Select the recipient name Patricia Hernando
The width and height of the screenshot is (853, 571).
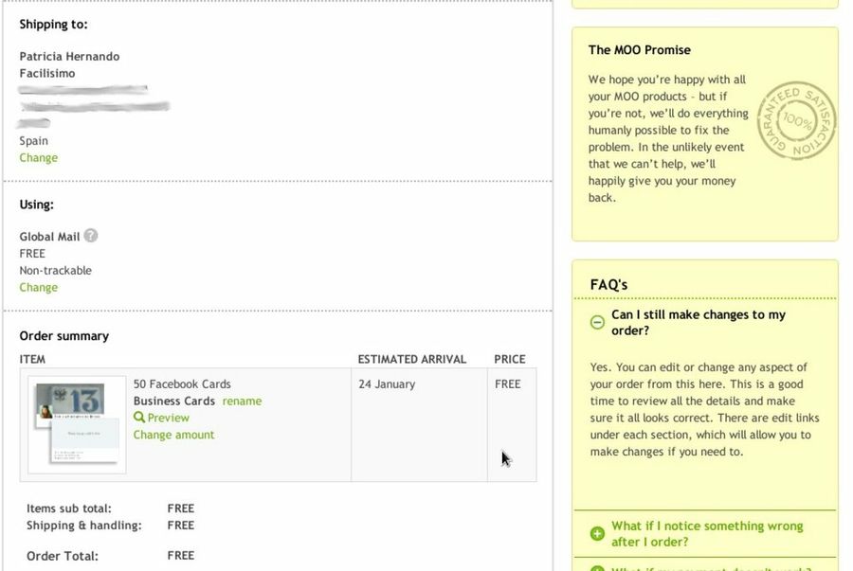pyautogui.click(x=69, y=57)
